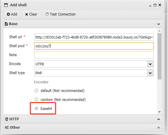The image size is (168, 135).
Task: Select the random encoder radio button
Action: tap(36, 99)
